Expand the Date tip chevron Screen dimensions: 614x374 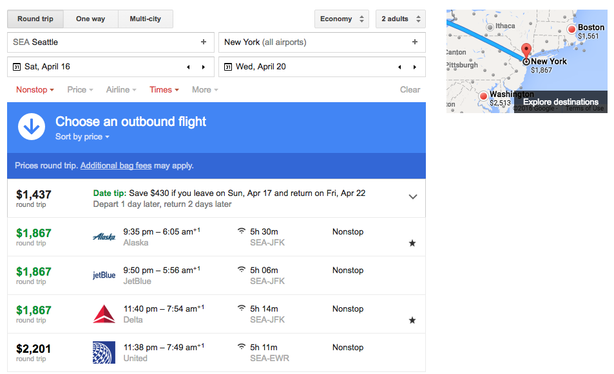(413, 197)
